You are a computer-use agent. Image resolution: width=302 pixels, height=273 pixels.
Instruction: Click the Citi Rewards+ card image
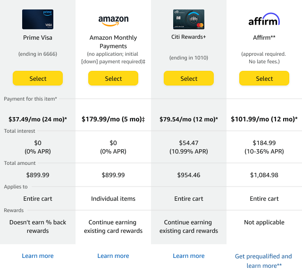pos(189,19)
